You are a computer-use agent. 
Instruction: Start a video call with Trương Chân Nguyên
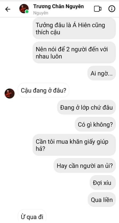[98, 9]
